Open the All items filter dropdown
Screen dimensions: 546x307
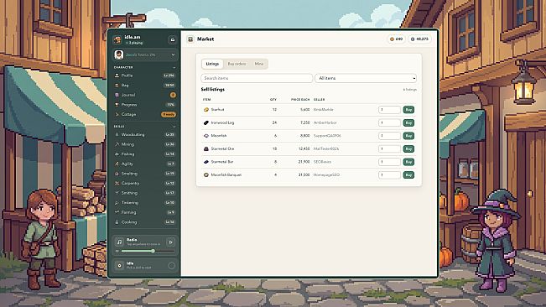(366, 78)
